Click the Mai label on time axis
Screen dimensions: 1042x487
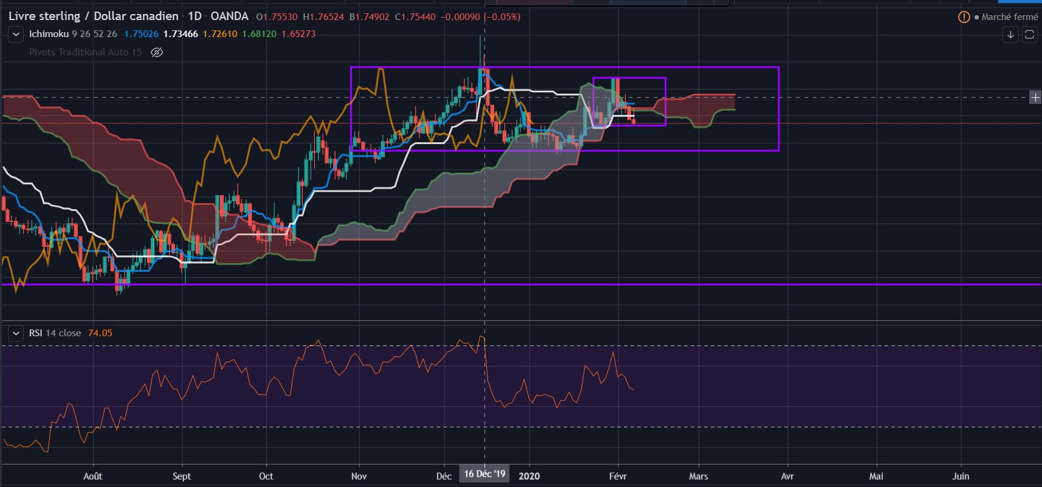pos(876,476)
